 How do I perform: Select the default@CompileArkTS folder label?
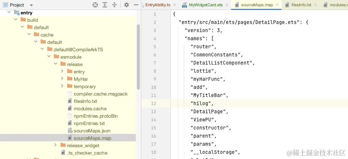(x=78, y=49)
